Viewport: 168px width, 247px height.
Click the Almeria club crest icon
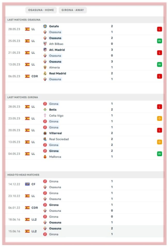pos(45,68)
